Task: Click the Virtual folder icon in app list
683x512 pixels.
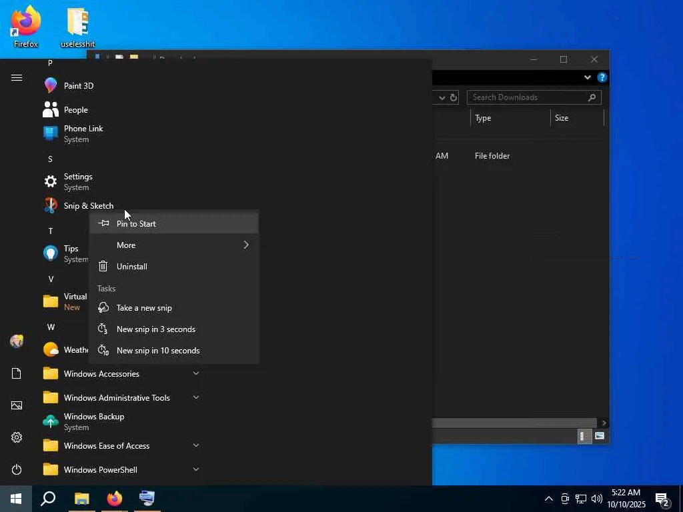Action: point(51,301)
